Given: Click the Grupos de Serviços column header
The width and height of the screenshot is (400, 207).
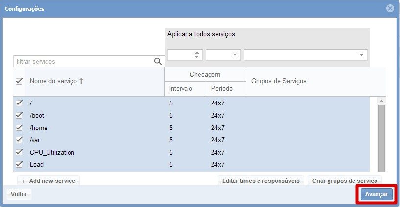Looking at the screenshot, I should tap(279, 81).
